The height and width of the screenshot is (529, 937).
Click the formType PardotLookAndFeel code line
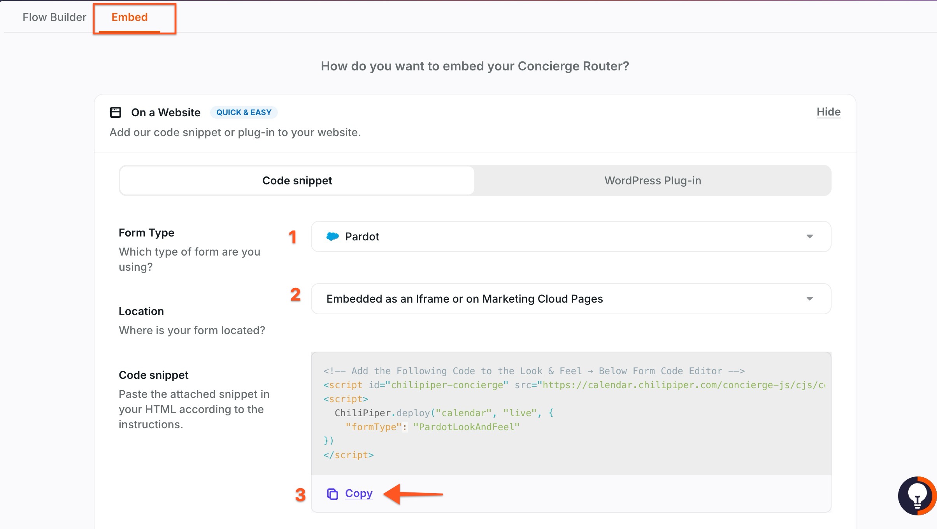coord(432,427)
